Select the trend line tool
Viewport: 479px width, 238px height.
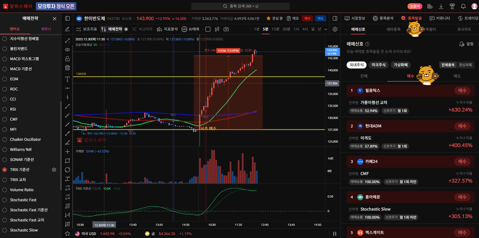coord(67,41)
